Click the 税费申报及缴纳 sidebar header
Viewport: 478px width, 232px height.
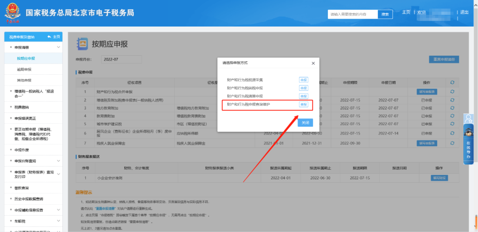[22, 37]
